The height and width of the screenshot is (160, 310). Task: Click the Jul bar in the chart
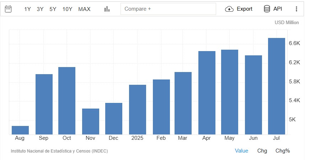pos(276,86)
